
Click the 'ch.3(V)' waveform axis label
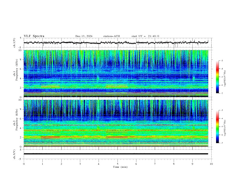tap(14, 154)
